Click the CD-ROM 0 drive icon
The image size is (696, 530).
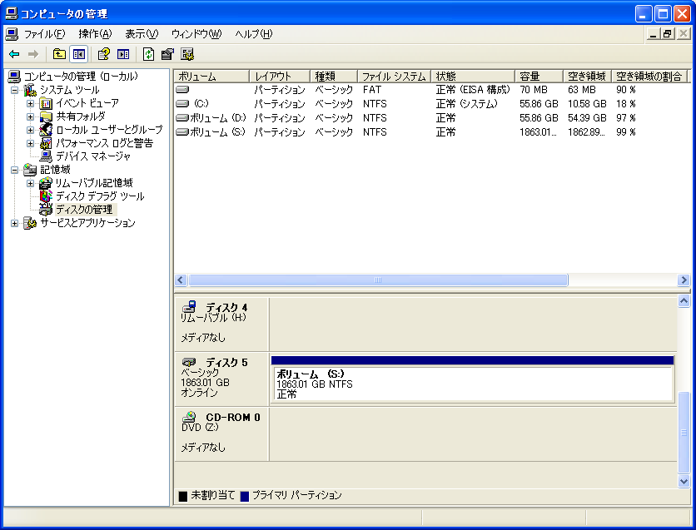point(189,417)
